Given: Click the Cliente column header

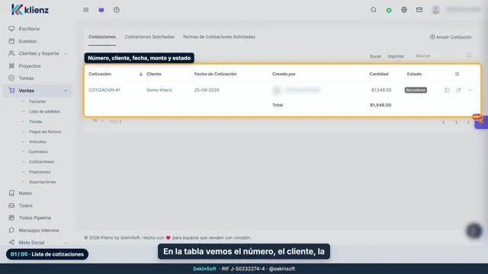Looking at the screenshot, I should (154, 74).
